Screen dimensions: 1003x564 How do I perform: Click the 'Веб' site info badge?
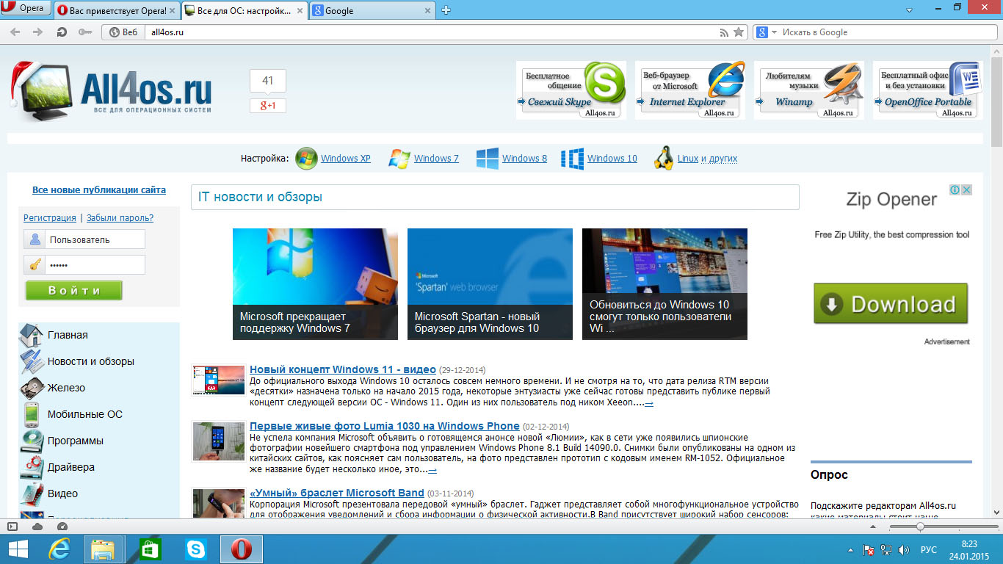pyautogui.click(x=123, y=32)
